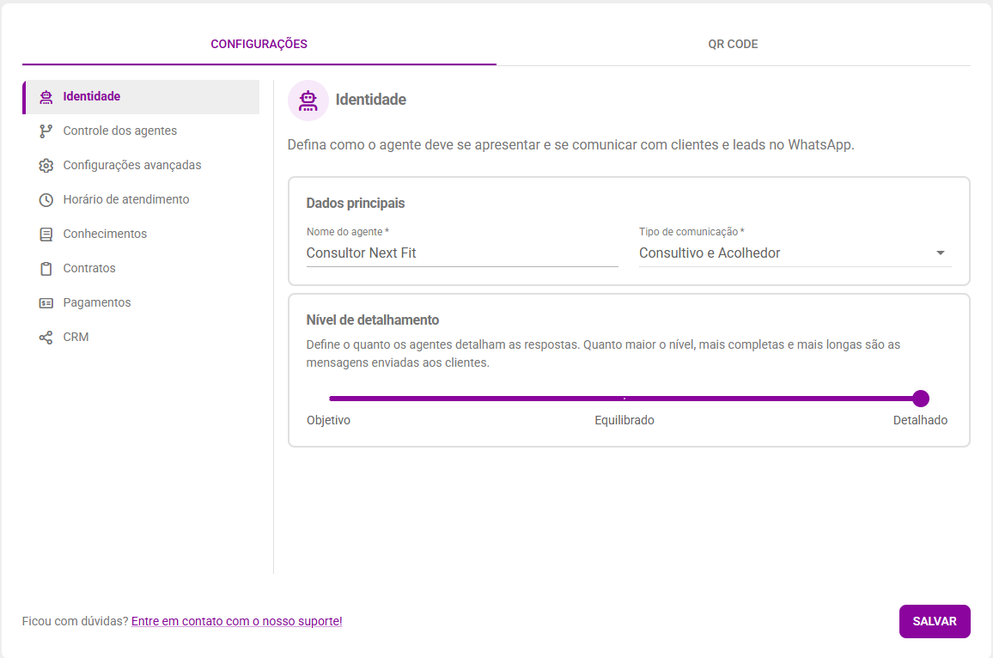Open Identidade section label in sidebar
Viewport: 993px width, 658px height.
pyautogui.click(x=92, y=96)
